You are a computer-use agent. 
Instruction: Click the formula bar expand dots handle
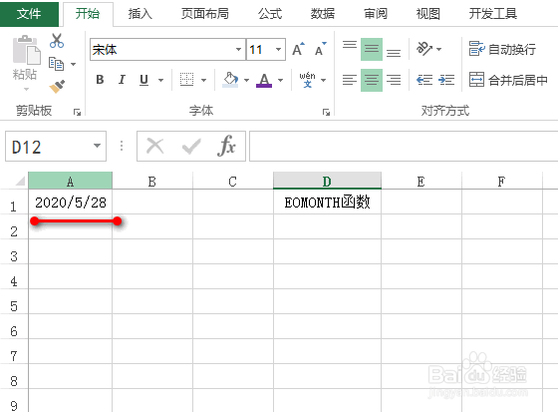(122, 146)
